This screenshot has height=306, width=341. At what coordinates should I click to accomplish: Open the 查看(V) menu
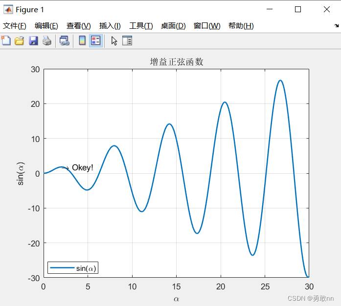point(78,26)
